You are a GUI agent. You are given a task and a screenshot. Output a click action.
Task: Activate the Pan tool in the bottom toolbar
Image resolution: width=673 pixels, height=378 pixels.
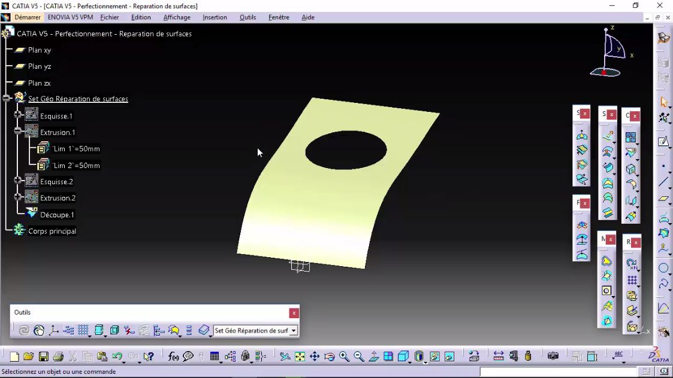314,356
